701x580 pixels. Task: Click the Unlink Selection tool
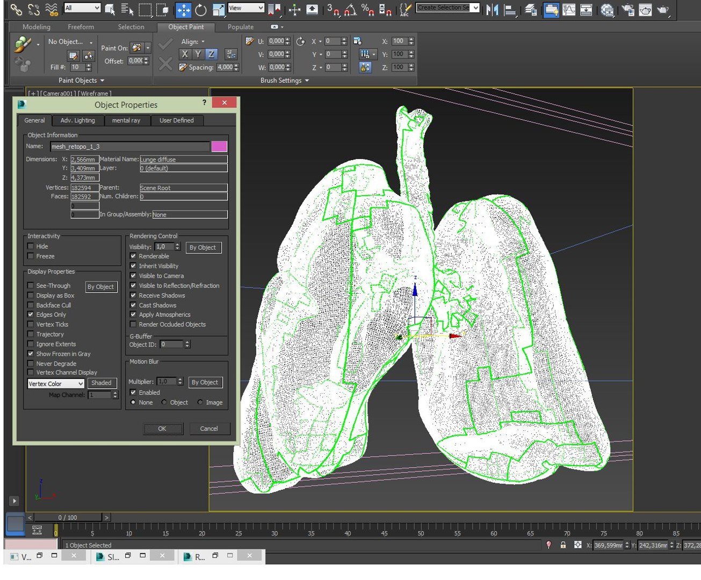click(34, 9)
